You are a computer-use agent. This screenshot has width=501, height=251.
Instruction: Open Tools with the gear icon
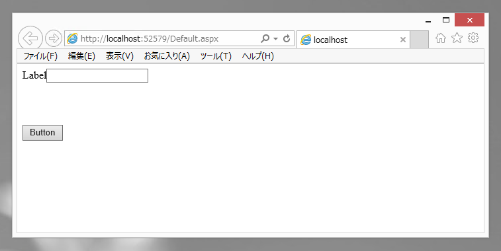coord(473,38)
